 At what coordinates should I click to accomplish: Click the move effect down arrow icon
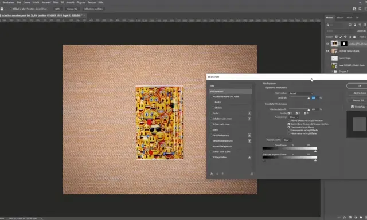point(222,174)
